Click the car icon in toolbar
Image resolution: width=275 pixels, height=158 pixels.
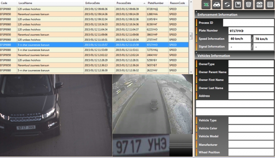pos(216,5)
